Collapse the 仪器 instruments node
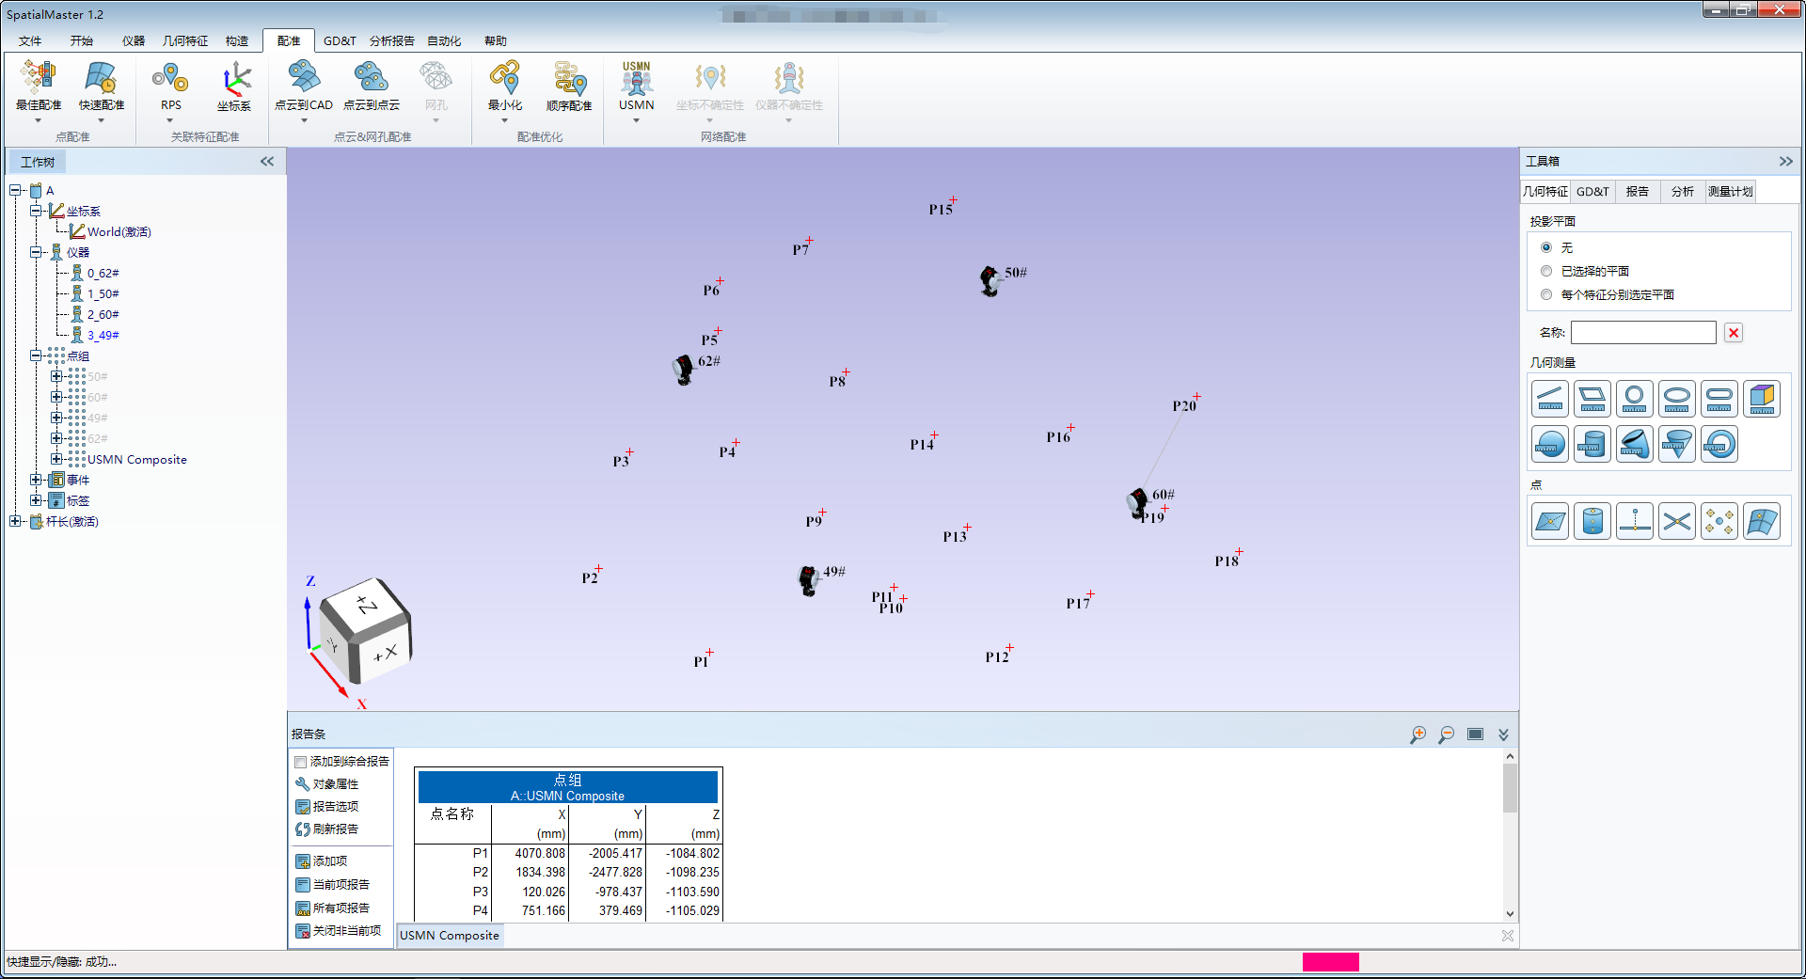The image size is (1806, 979). [36, 252]
